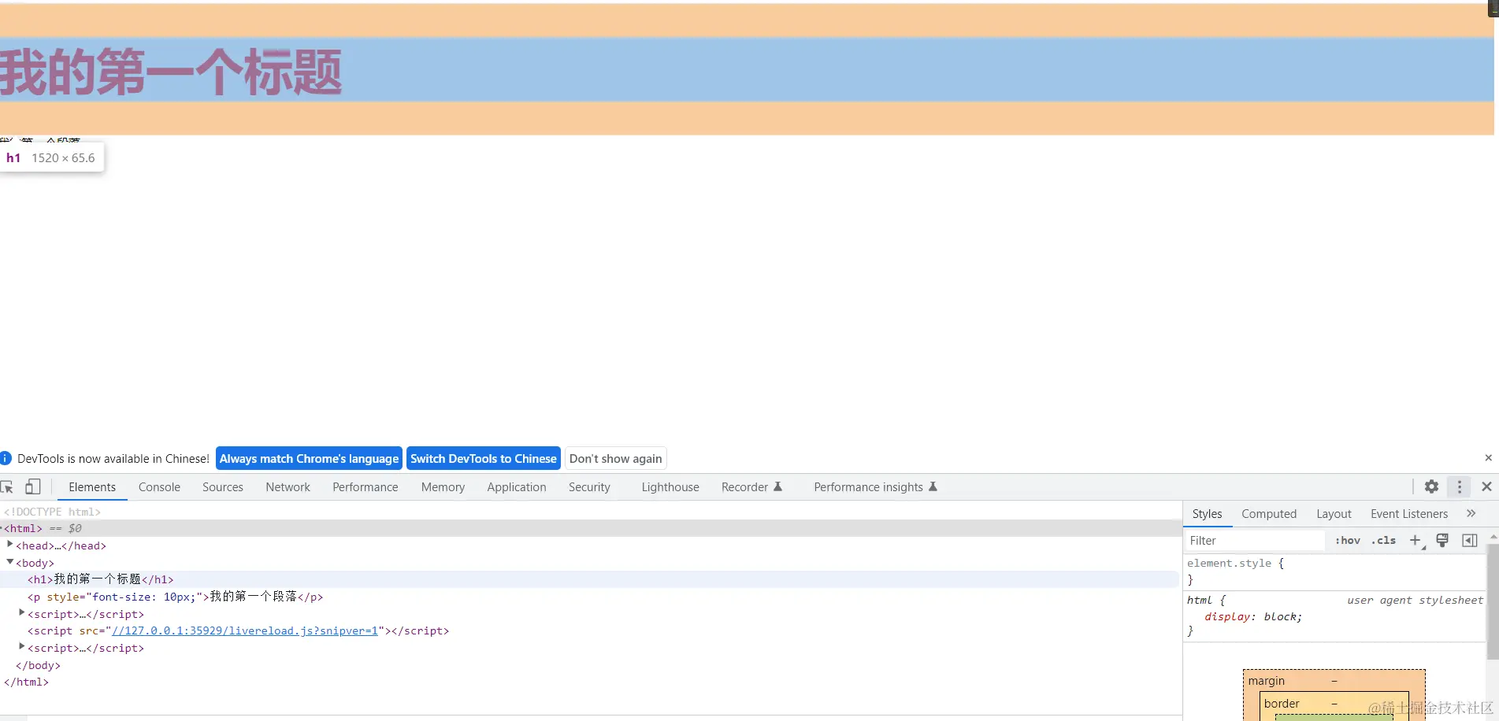Select the closing </html> tag row
This screenshot has width=1499, height=721.
pos(26,682)
